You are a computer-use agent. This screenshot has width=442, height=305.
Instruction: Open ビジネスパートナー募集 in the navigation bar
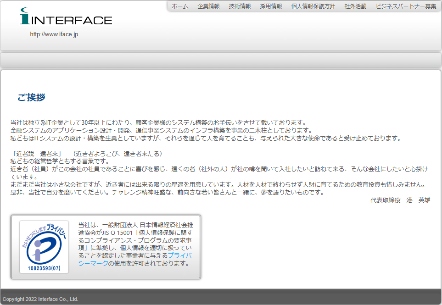coord(406,6)
